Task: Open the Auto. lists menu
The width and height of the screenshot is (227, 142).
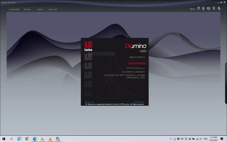Action: point(53,10)
